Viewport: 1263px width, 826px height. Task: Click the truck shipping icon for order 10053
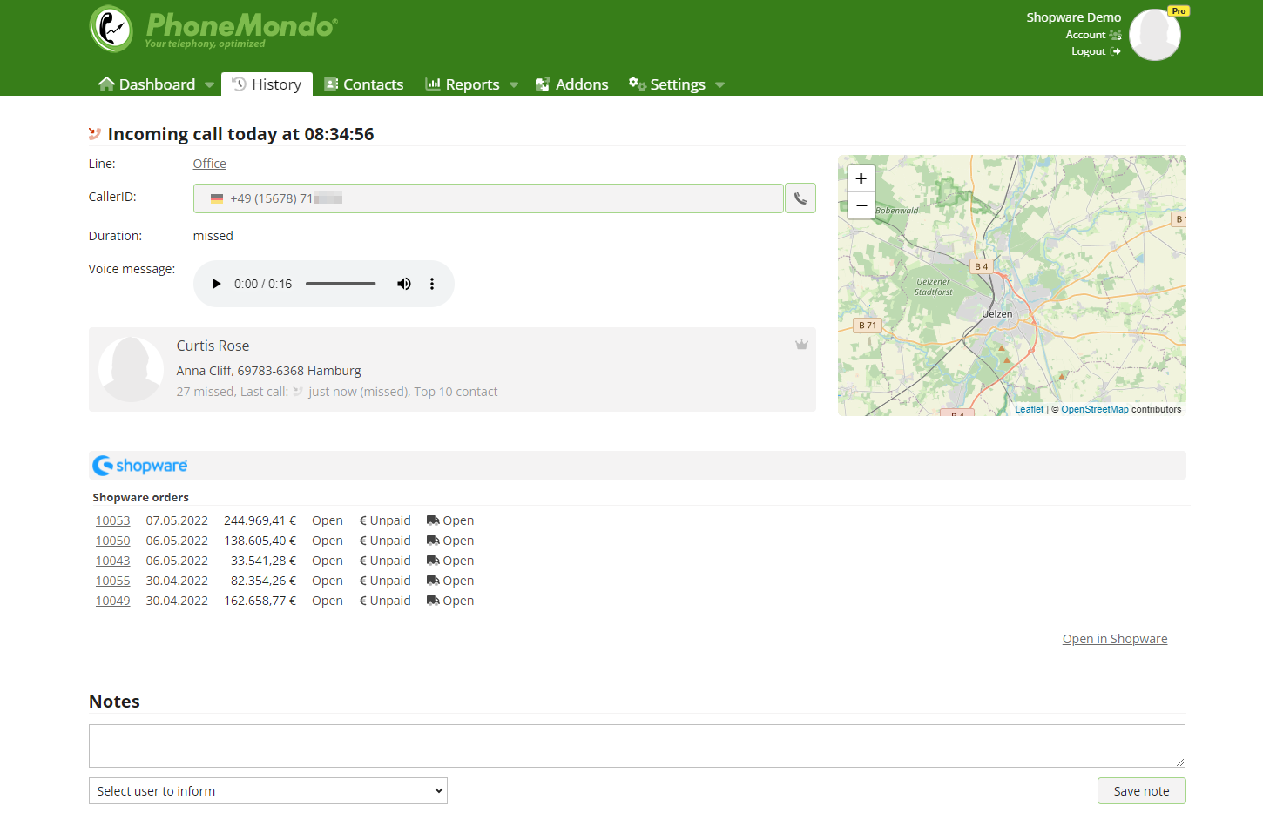coord(433,520)
